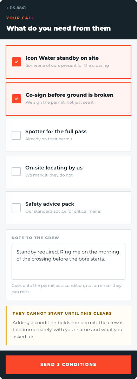
Task: Enable the Spotter for the full pass checkbox
Action: click(x=16, y=135)
